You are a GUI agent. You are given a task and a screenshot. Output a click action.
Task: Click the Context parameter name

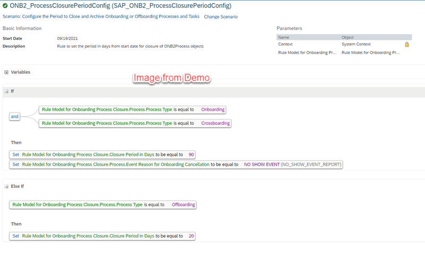click(x=285, y=44)
